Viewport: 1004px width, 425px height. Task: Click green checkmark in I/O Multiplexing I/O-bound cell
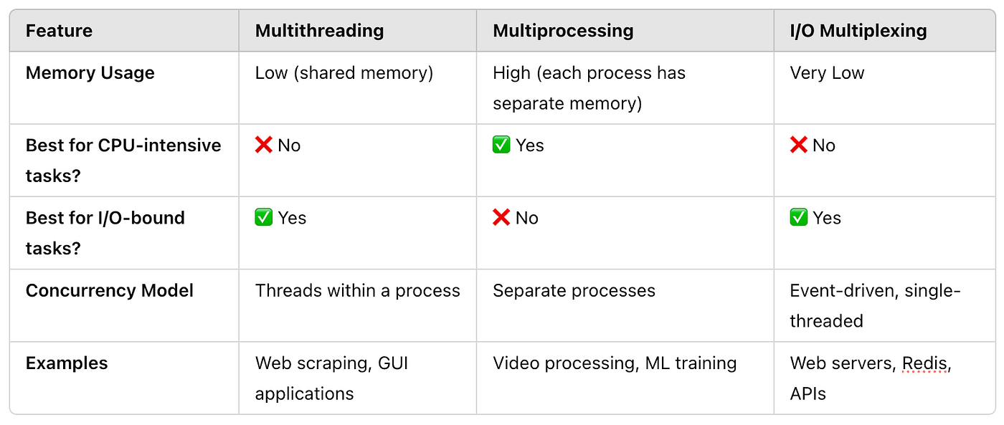pos(798,217)
